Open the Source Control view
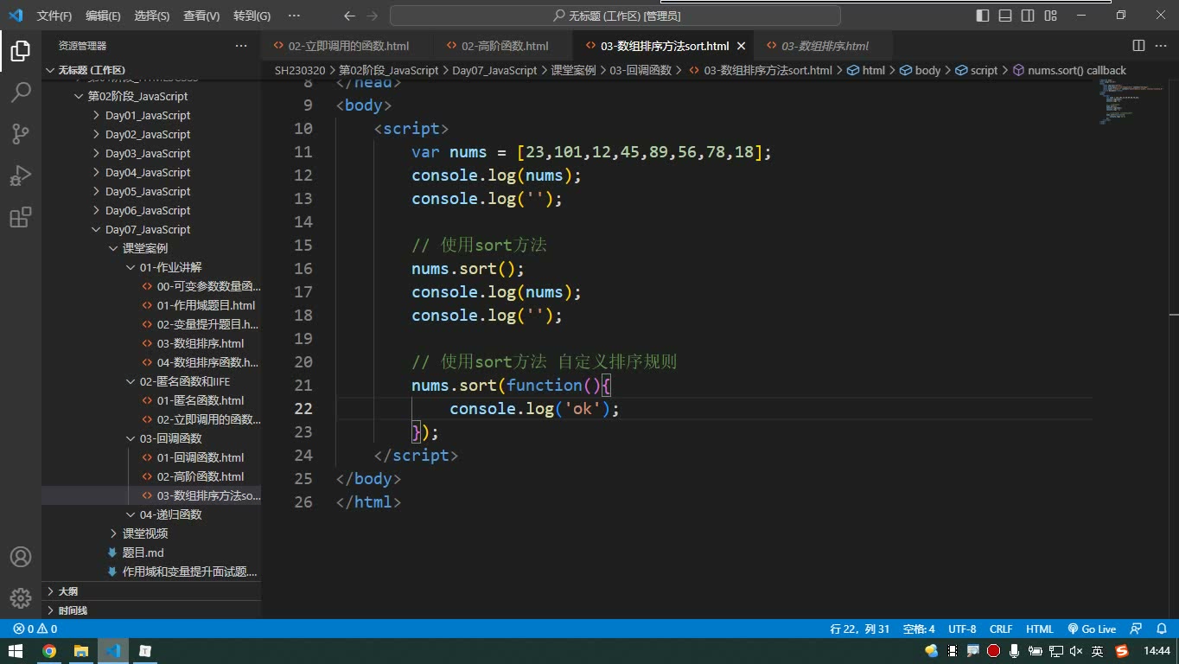Screen dimensions: 1179x664 point(21,133)
